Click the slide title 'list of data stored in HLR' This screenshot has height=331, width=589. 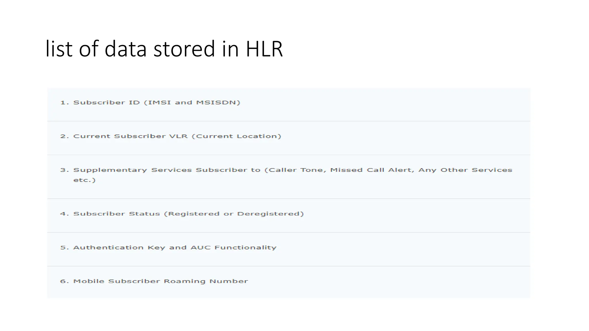click(x=164, y=49)
